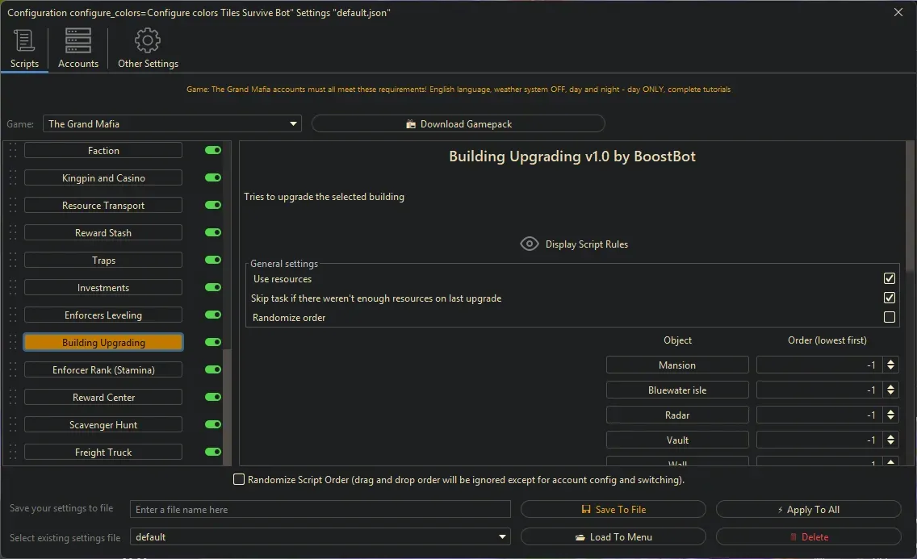Image resolution: width=917 pixels, height=559 pixels.
Task: Select Enforcer Rank (Stamina) script
Action: tap(103, 370)
